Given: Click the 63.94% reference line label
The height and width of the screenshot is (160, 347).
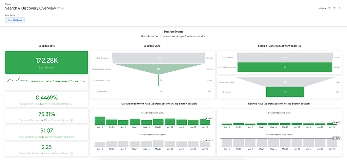Looking at the screenshot, I should click(x=209, y=119).
